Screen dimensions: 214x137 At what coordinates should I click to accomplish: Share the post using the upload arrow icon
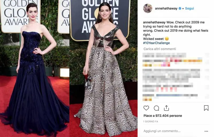166,108
